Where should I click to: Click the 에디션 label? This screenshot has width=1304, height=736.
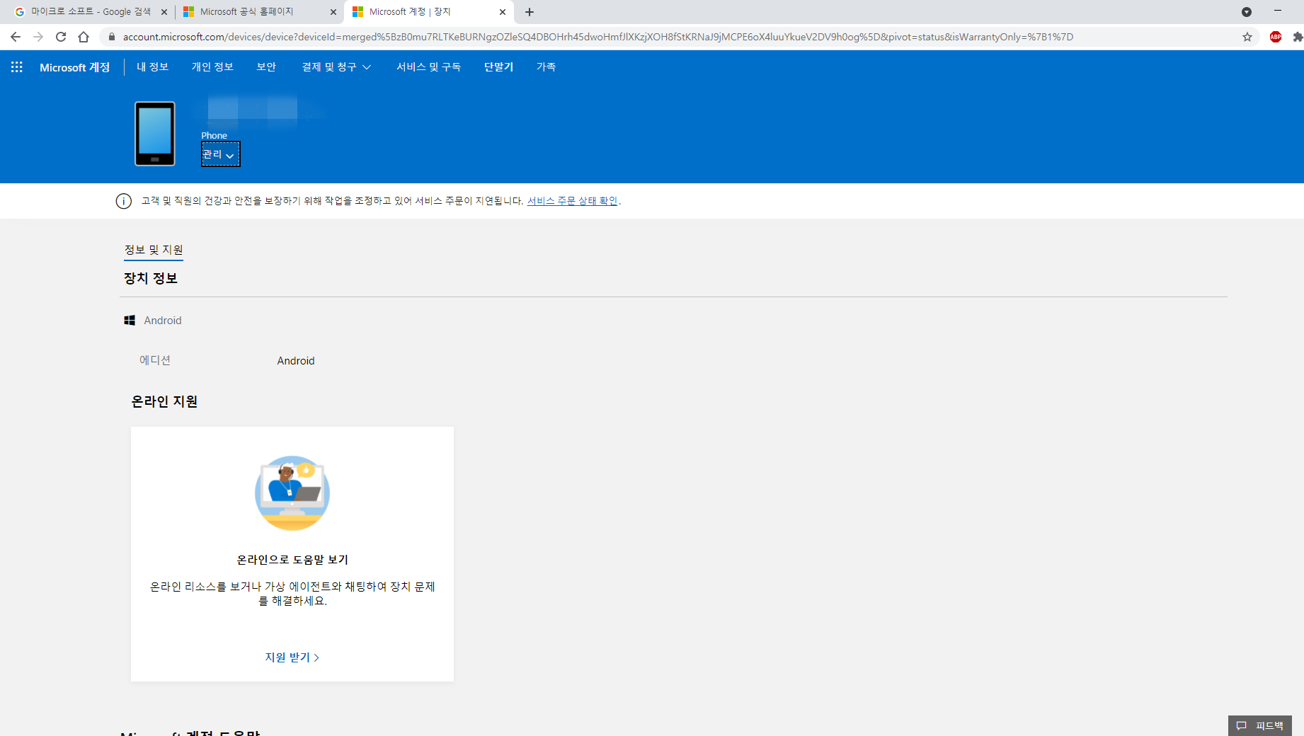tap(155, 360)
